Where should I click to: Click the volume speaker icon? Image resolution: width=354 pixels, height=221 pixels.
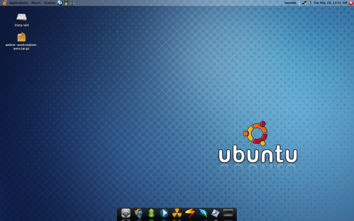click(x=310, y=3)
